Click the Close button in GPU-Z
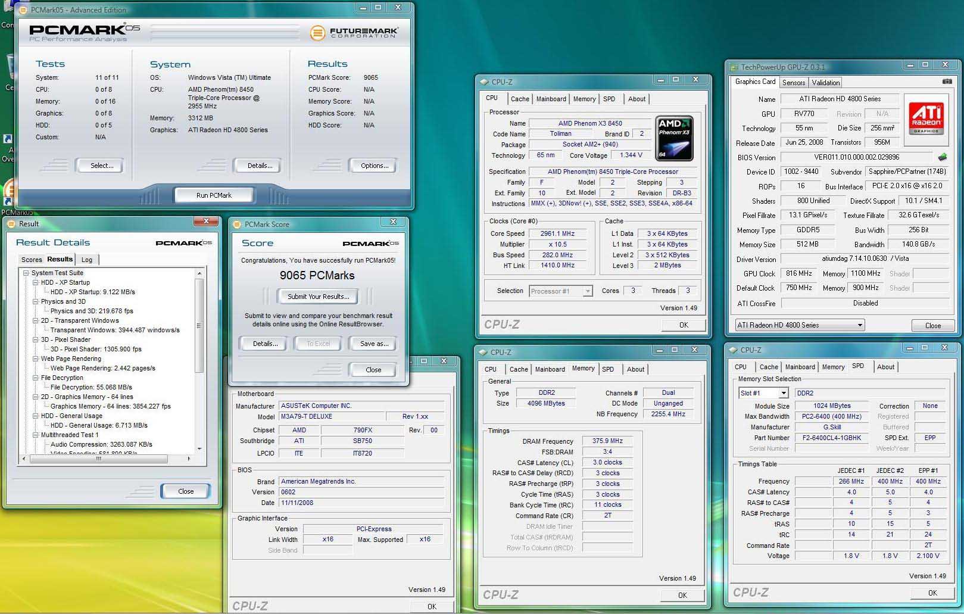This screenshot has width=964, height=614. 933,325
